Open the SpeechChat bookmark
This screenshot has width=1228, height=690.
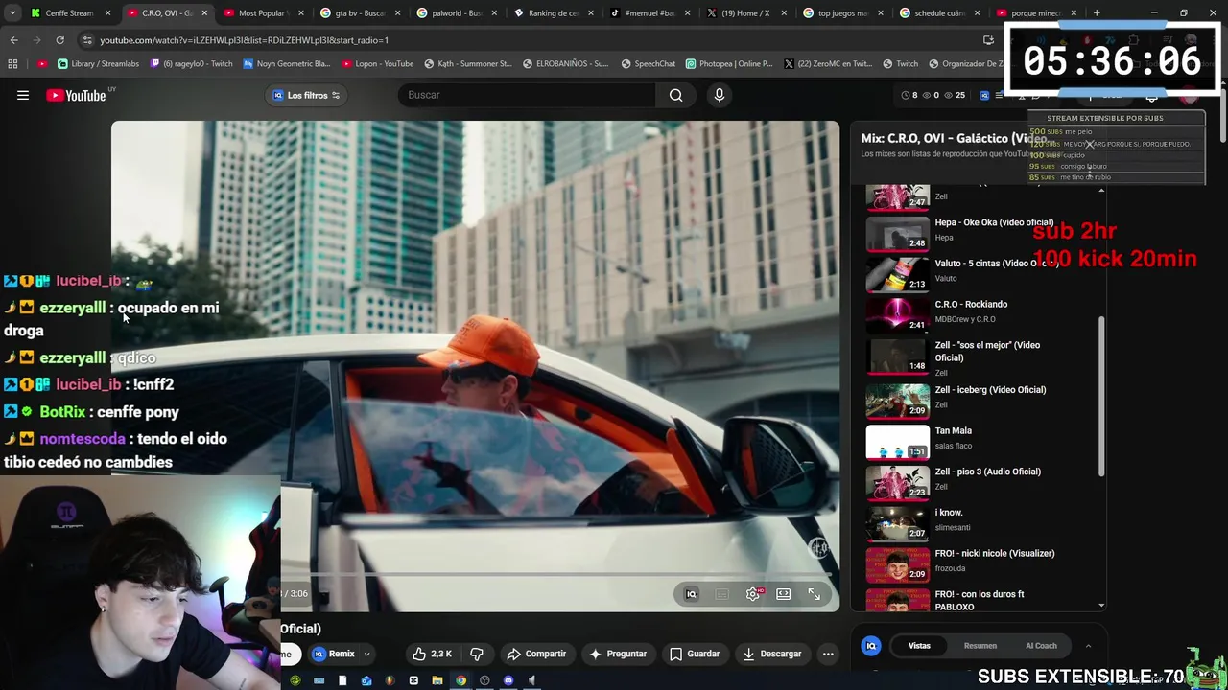pyautogui.click(x=649, y=64)
